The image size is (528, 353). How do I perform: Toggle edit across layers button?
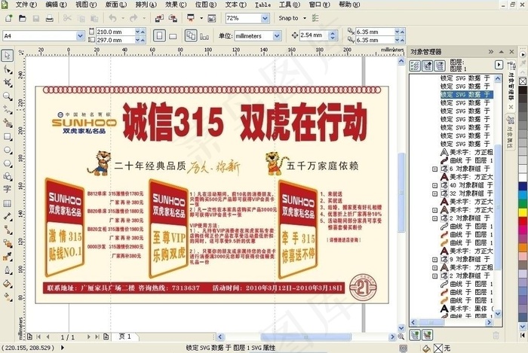coord(428,65)
